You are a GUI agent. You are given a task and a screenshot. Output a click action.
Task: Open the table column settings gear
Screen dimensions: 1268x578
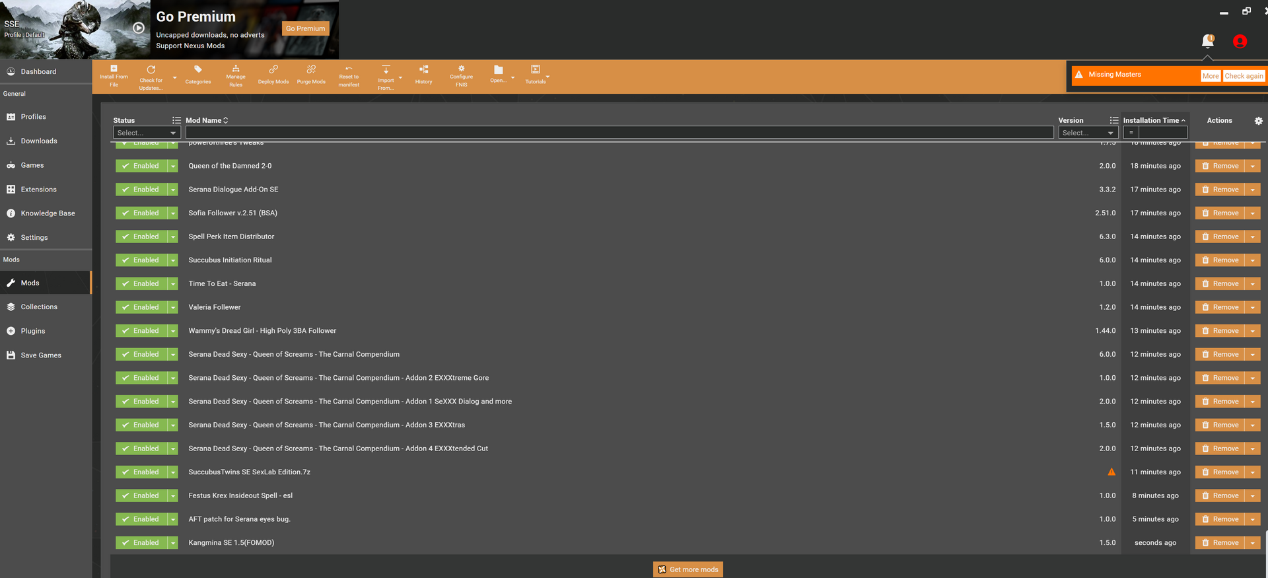click(x=1258, y=121)
